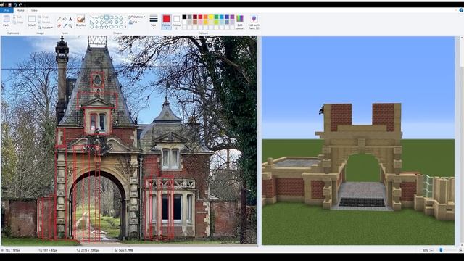
Task: Click the Brushes icon
Action: 80,20
